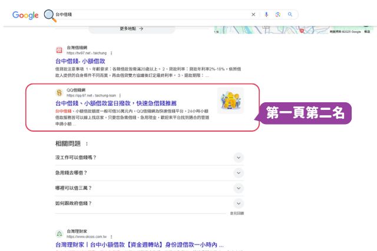Click the 意見回饋 feedback link
Image resolution: width=377 pixels, height=251 pixels.
click(237, 213)
